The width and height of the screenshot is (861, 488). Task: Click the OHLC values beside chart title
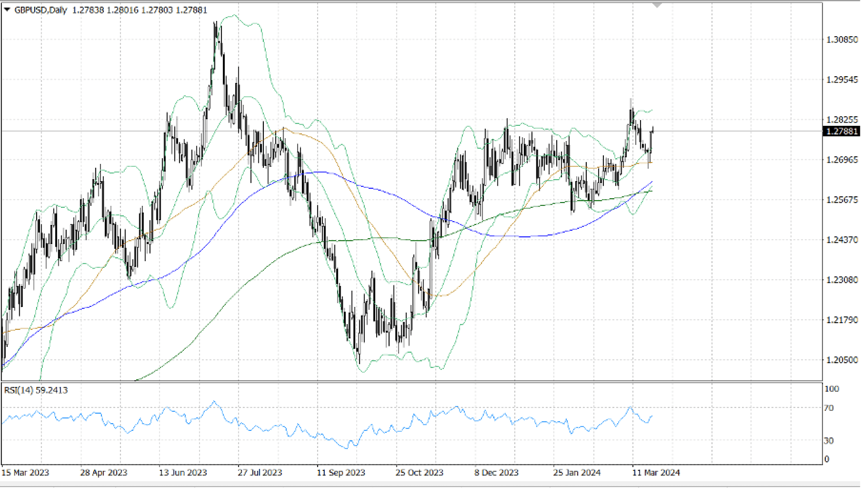tap(140, 10)
